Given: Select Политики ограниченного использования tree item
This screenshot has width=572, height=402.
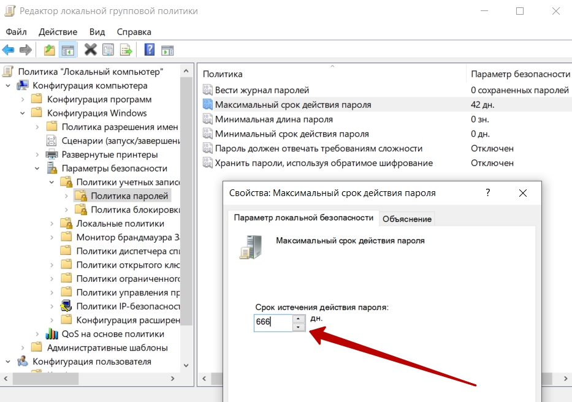Looking at the screenshot, I should (128, 279).
